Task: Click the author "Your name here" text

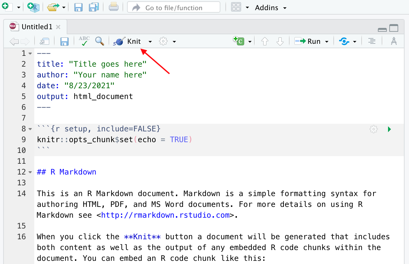Action: [x=110, y=75]
